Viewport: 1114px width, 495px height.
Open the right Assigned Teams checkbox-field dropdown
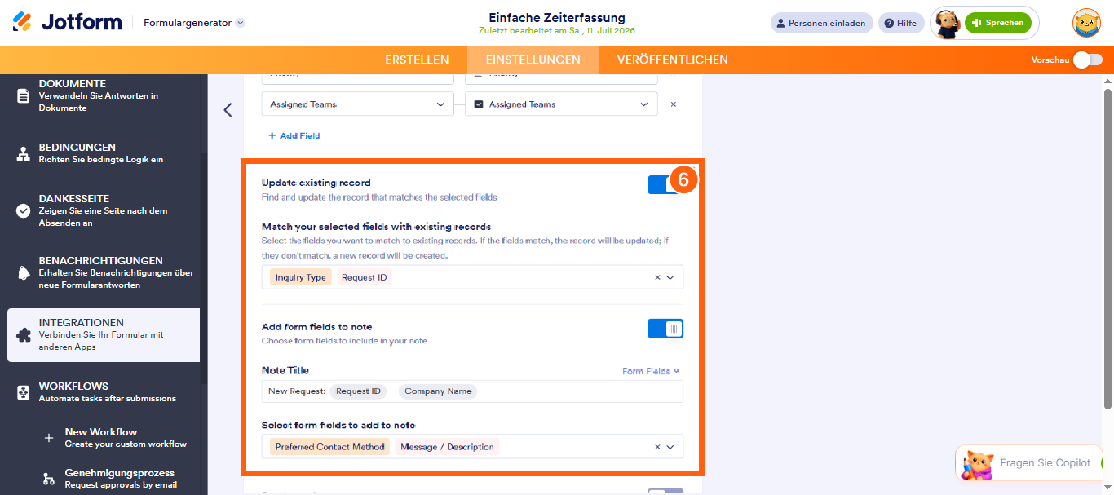point(561,104)
